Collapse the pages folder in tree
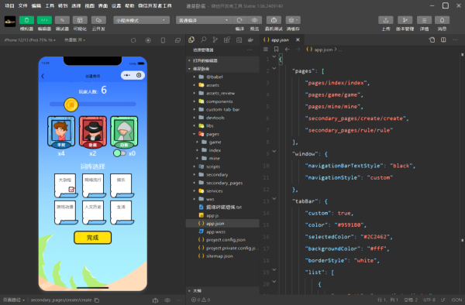This screenshot has height=305, width=465. [195, 134]
